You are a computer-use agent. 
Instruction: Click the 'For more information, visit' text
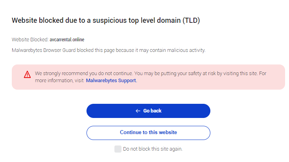59,81
